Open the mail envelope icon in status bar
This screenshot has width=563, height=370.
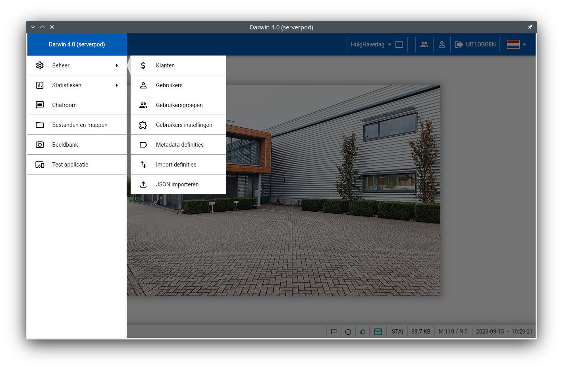tap(378, 332)
